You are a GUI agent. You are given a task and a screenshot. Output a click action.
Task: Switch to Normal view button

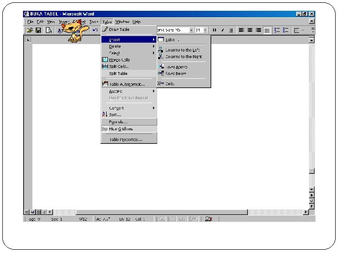click(26, 212)
